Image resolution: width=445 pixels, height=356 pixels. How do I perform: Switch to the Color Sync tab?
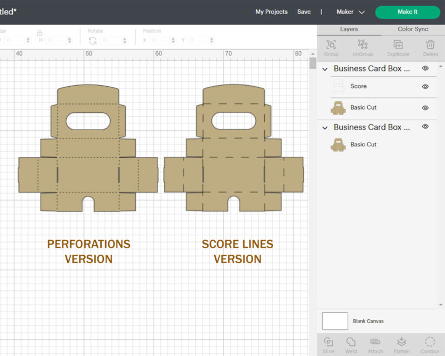click(x=413, y=29)
